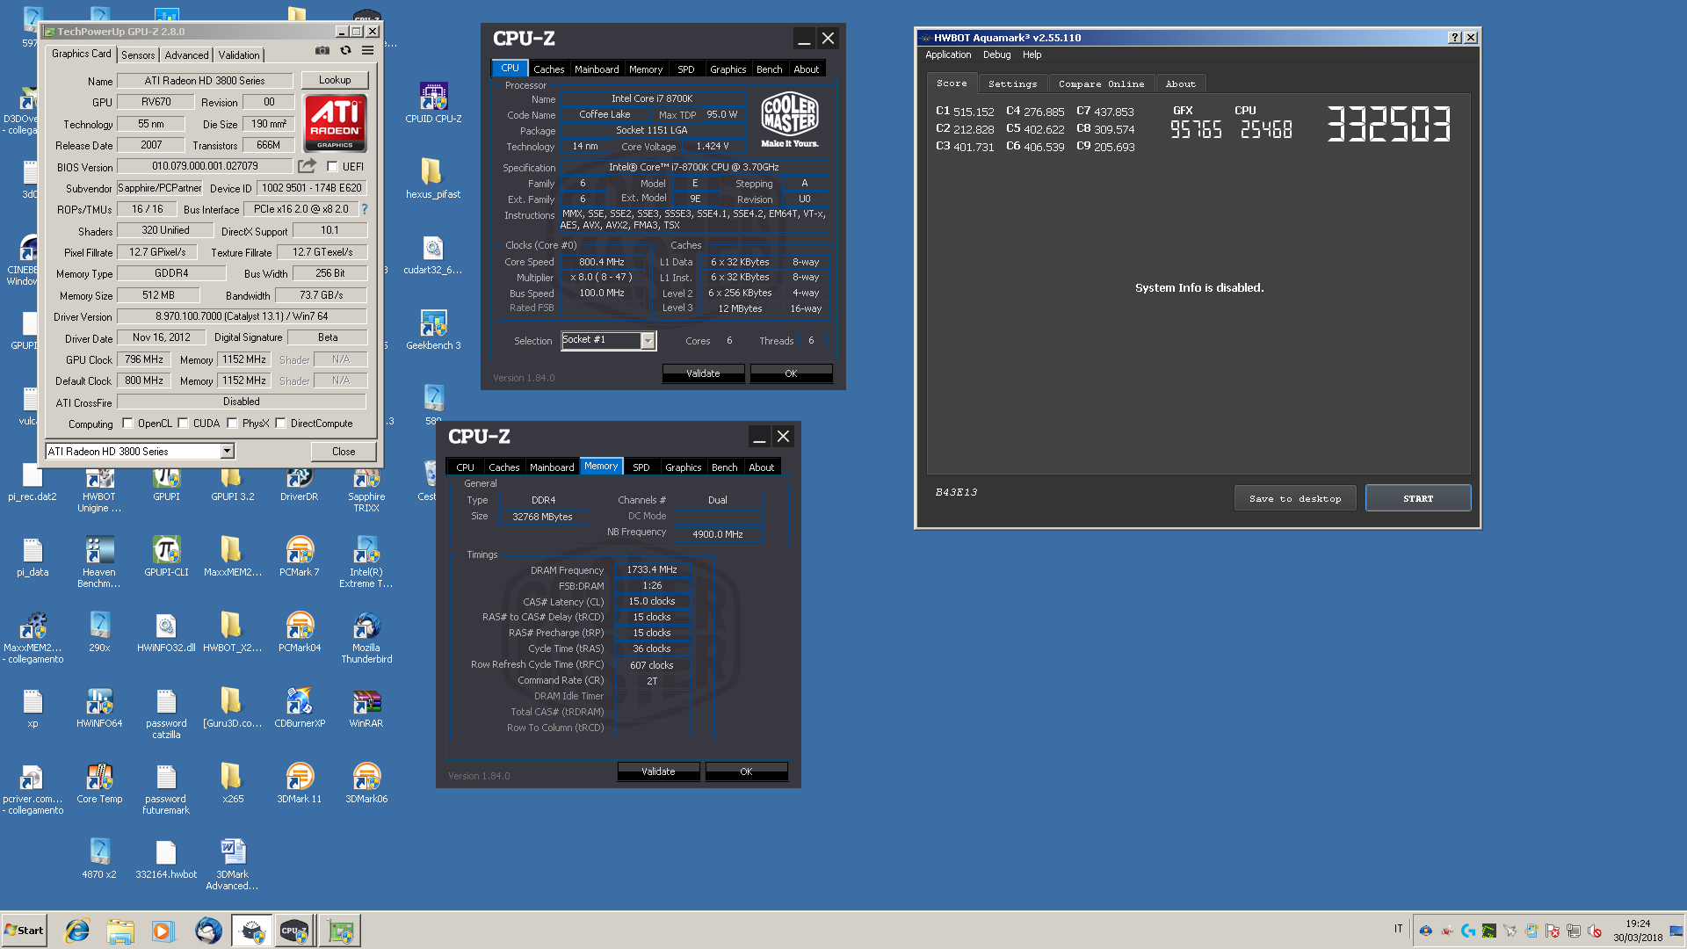Open the CPUID CPU-Z desktop icon

pos(433,103)
